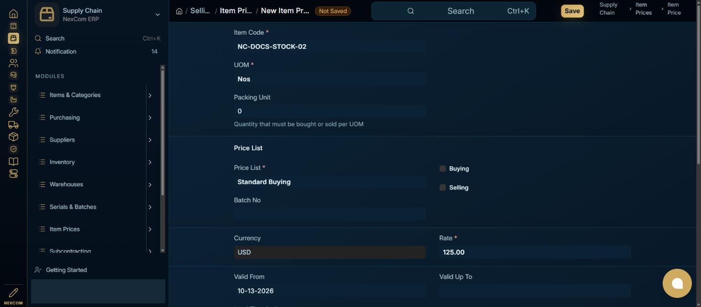Viewport: 701px width, 307px height.
Task: Click the sidebar Search magnifier icon
Action: (38, 38)
